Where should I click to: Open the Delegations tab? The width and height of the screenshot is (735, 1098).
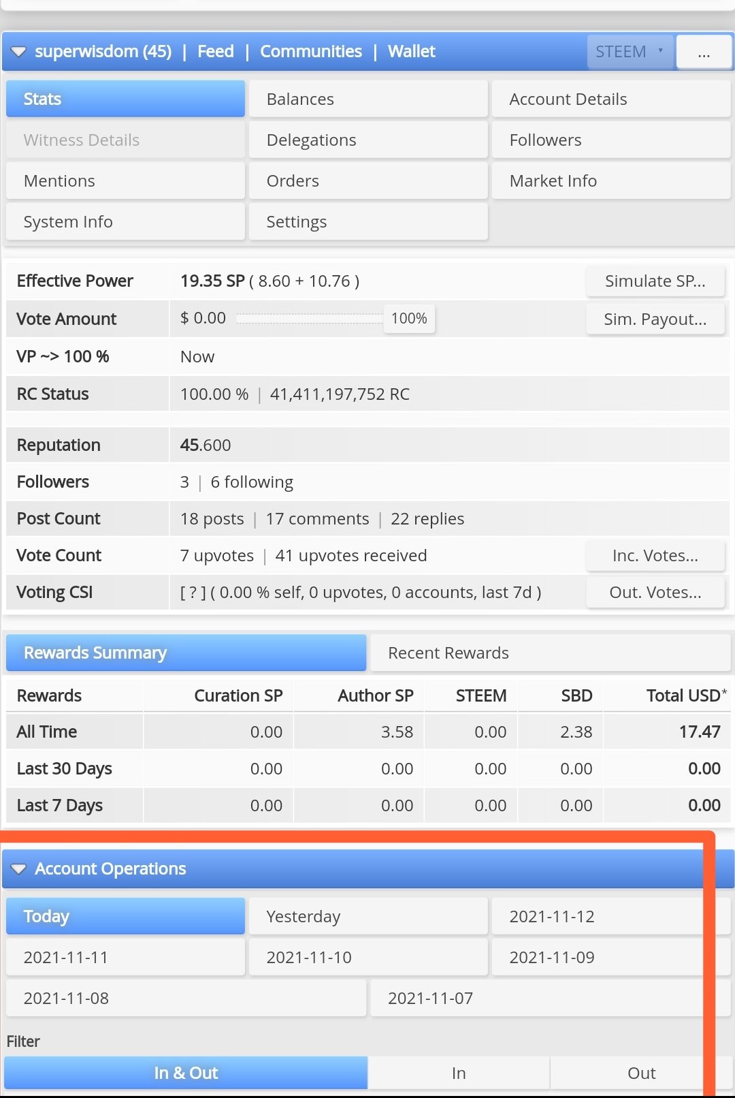368,140
